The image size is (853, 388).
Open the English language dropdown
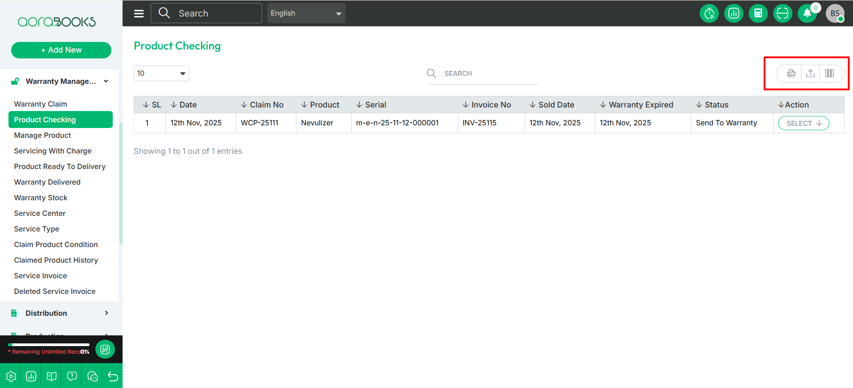[306, 13]
